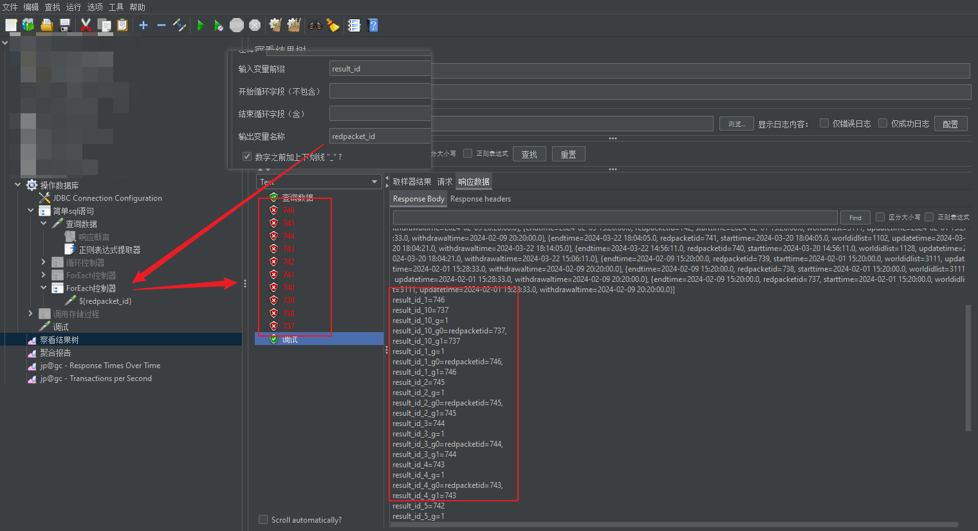Click the Paste clipboard icon
Image resolution: width=978 pixels, height=531 pixels.
click(122, 25)
